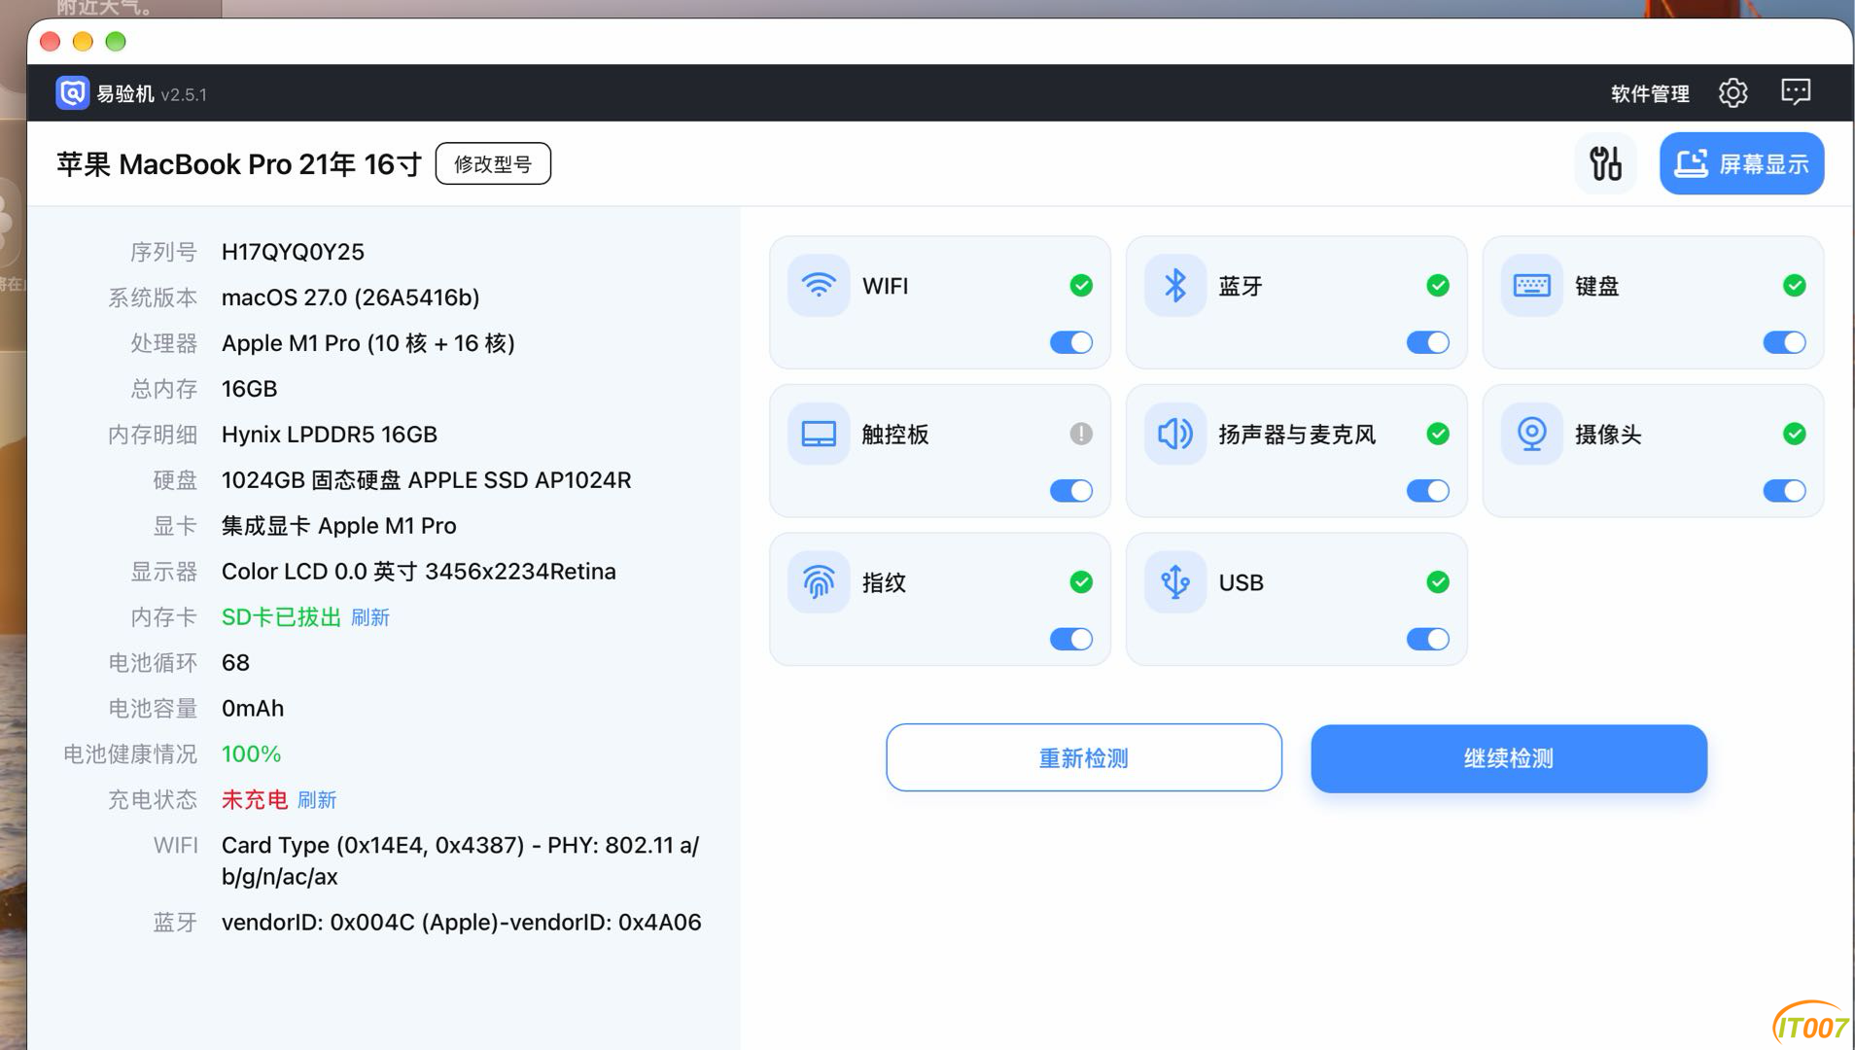1855x1050 pixels.
Task: Click the 继续检测 button
Action: tap(1509, 758)
